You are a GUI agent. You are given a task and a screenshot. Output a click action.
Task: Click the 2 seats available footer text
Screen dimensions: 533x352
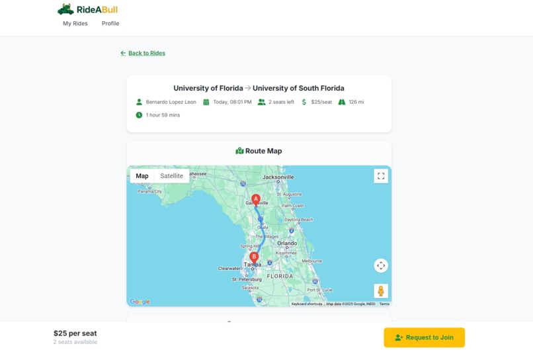click(75, 342)
